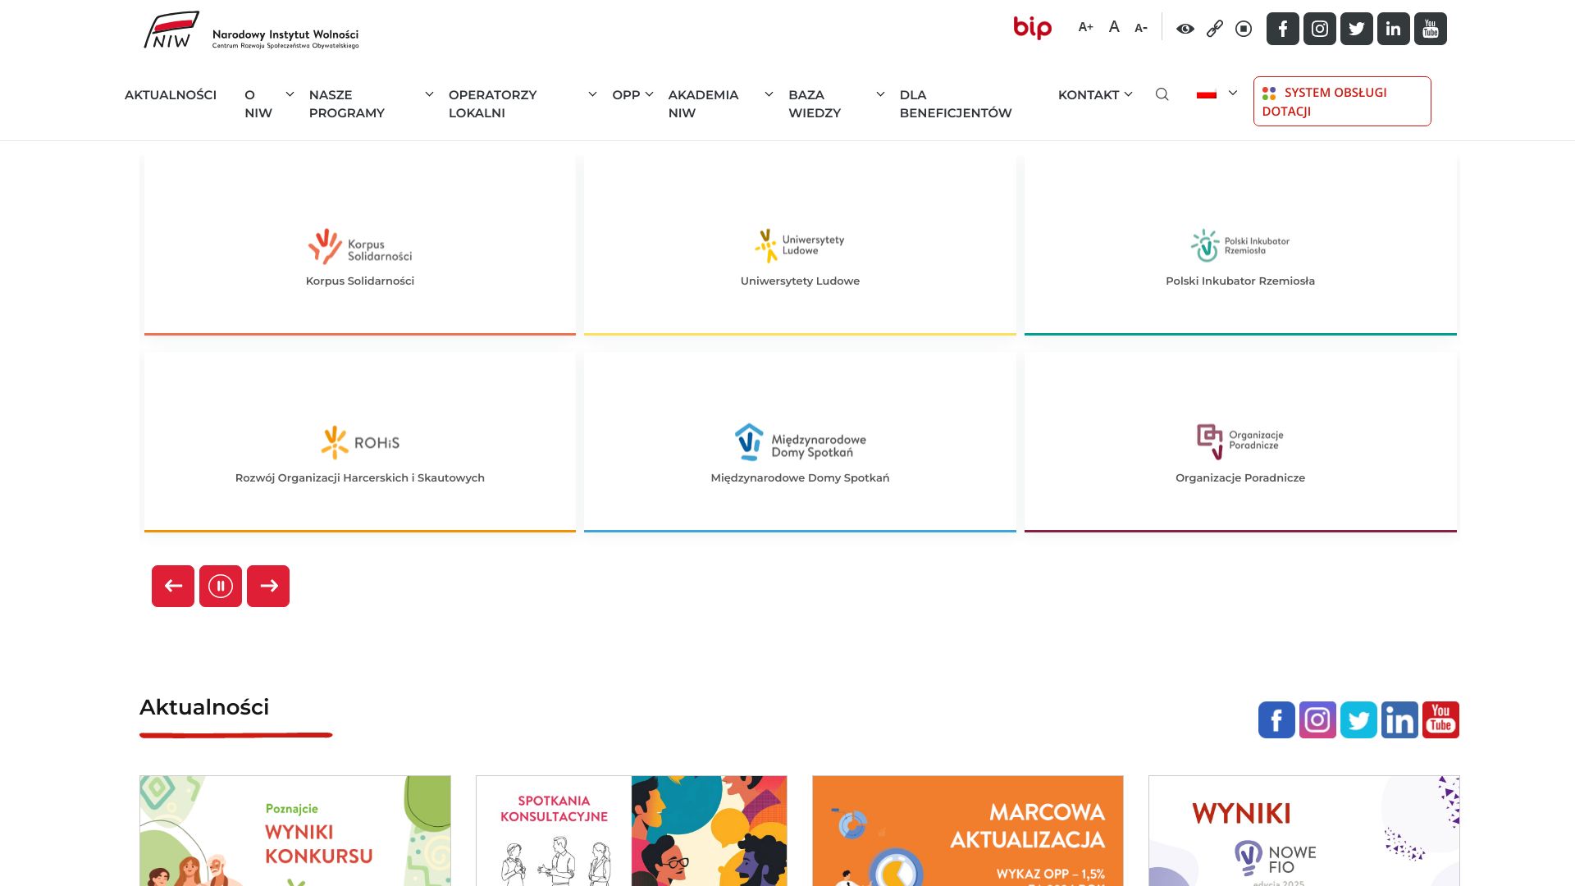This screenshot has height=886, width=1575.
Task: Open Akademia NIW menu item
Action: click(x=703, y=104)
